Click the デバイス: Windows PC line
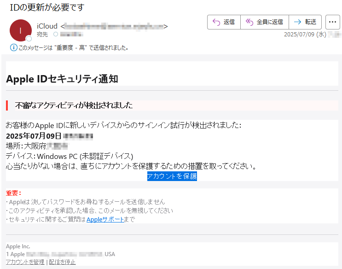Screen dimensions: 342x269 click(70, 156)
